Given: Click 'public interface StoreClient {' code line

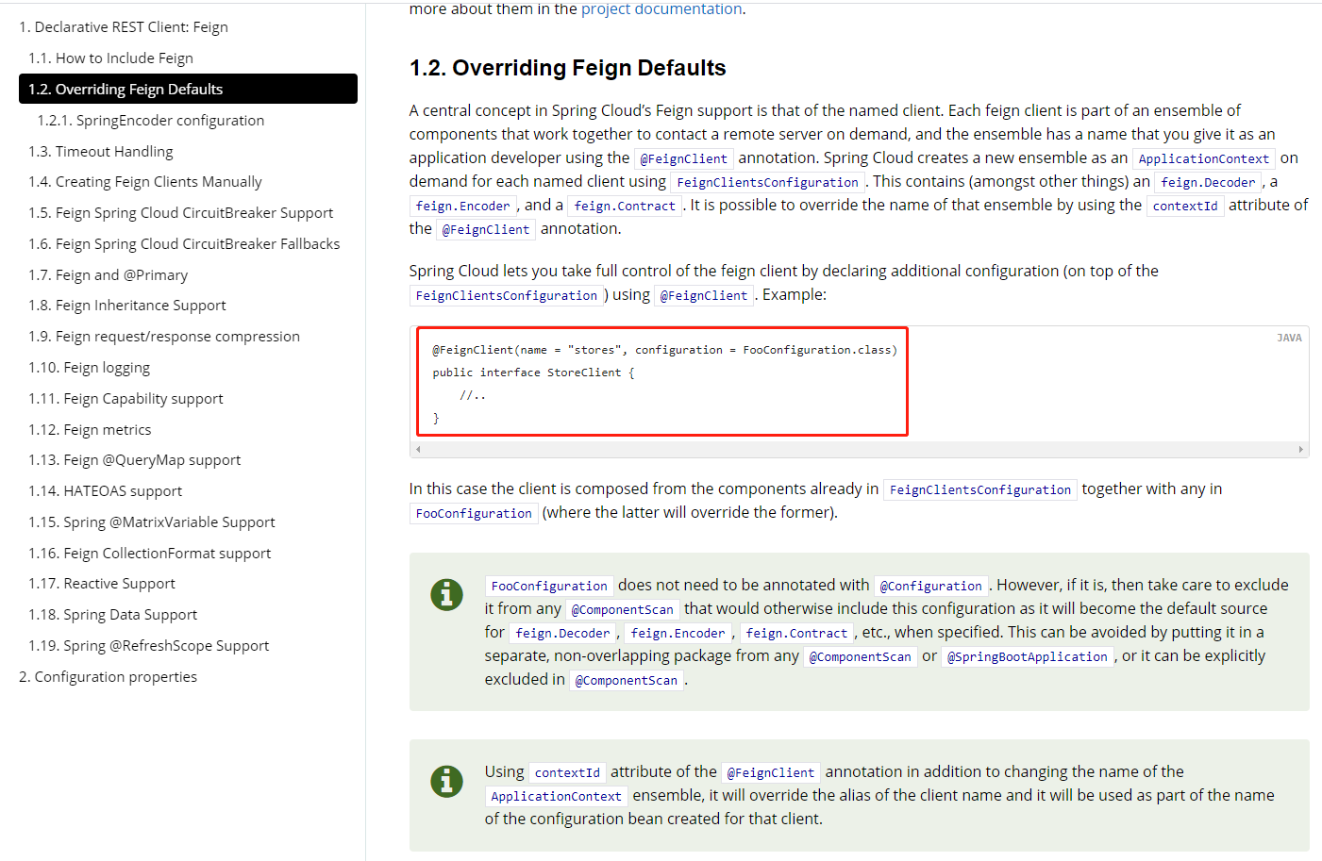Looking at the screenshot, I should 533,373.
